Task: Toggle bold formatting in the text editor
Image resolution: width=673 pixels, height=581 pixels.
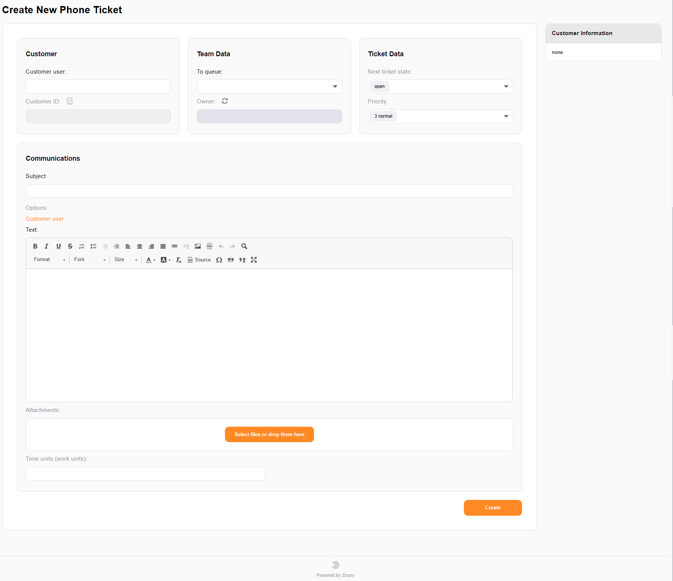Action: click(35, 246)
